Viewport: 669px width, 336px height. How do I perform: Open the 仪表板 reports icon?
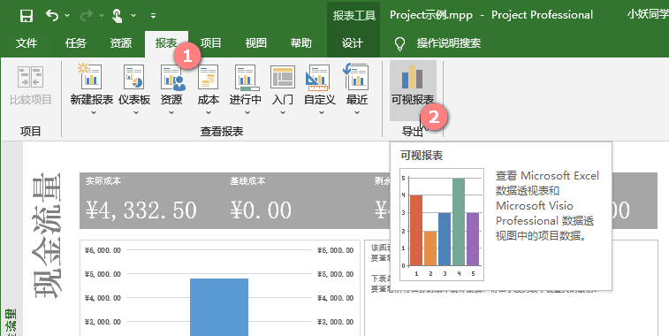(x=134, y=77)
